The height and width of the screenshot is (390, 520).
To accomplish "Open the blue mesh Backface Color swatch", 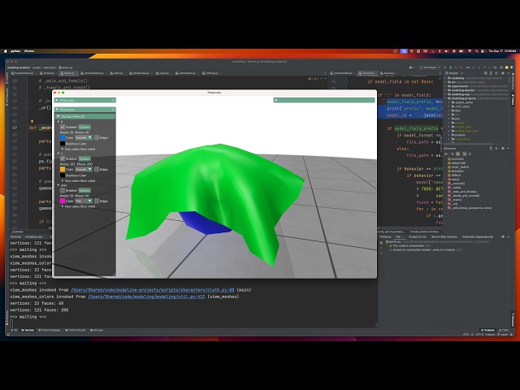I will [x=63, y=144].
